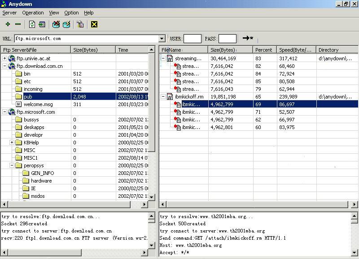Click the welcome.msg file icon
Viewport: 359px width, 259px height.
(x=18, y=104)
